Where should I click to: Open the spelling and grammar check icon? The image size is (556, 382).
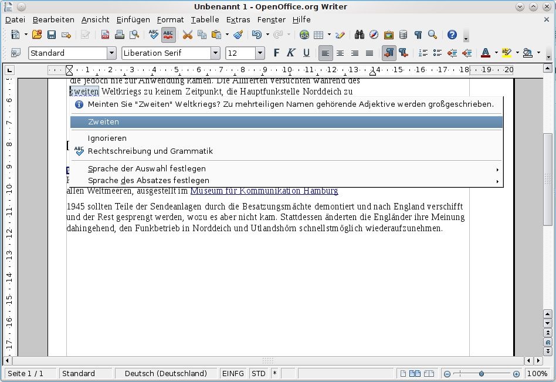click(x=154, y=35)
